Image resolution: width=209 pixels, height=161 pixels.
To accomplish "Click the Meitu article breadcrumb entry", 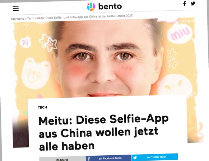I will point(84,17).
